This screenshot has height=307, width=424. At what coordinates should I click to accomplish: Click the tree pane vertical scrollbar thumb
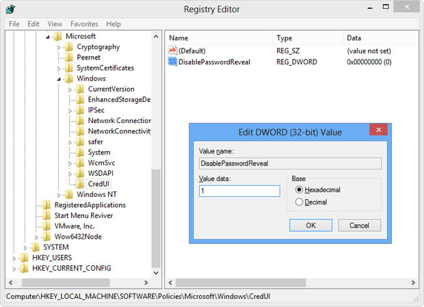tap(156, 218)
